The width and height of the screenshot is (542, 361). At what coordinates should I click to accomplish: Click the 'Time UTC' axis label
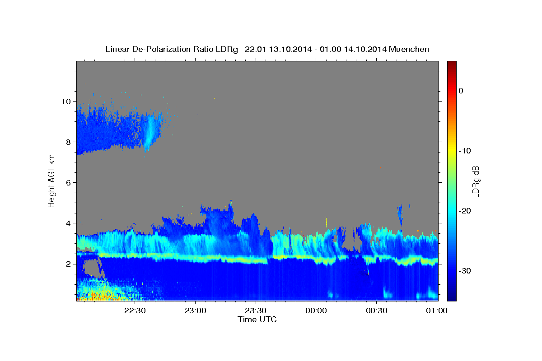[257, 319]
